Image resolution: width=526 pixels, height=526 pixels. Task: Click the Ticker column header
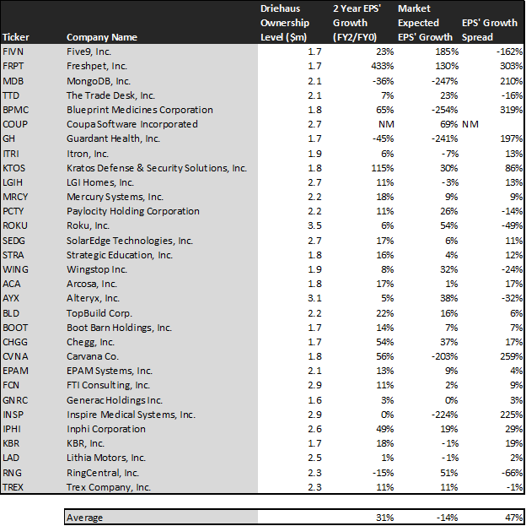coord(16,37)
